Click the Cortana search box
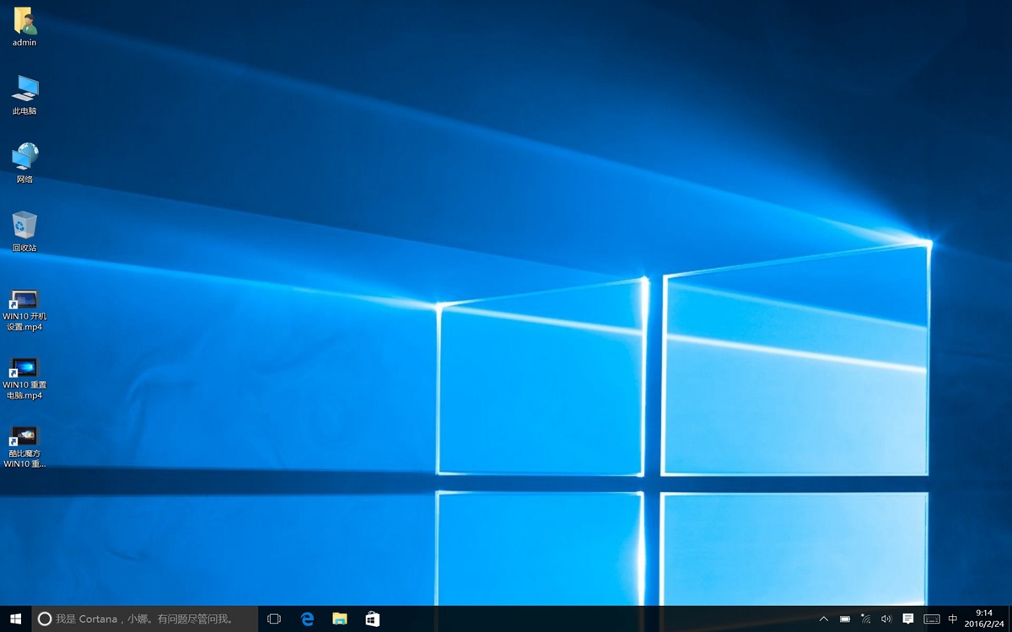1012x632 pixels. (152, 619)
